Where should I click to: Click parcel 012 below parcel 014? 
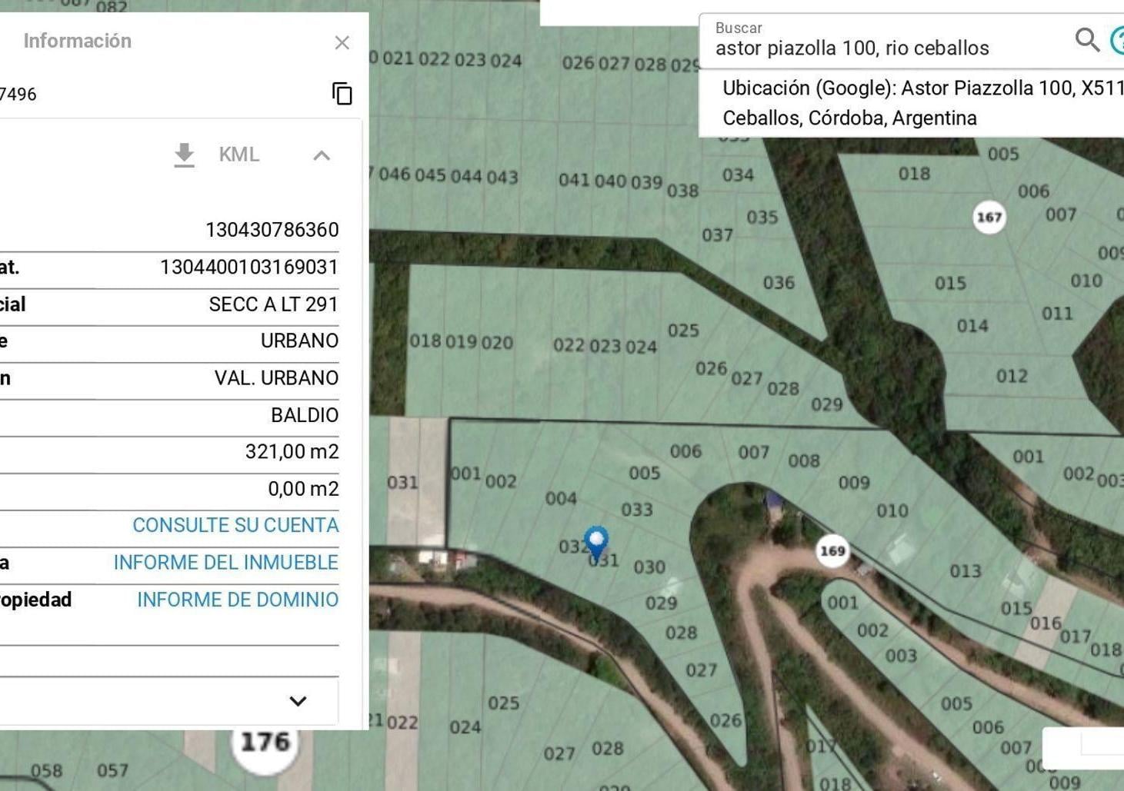point(1012,376)
